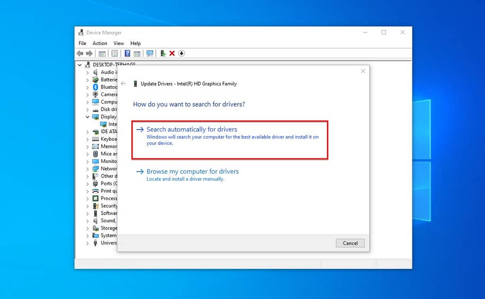Image resolution: width=485 pixels, height=299 pixels.
Task: Select the Monitors category icon
Action: pyautogui.click(x=96, y=161)
